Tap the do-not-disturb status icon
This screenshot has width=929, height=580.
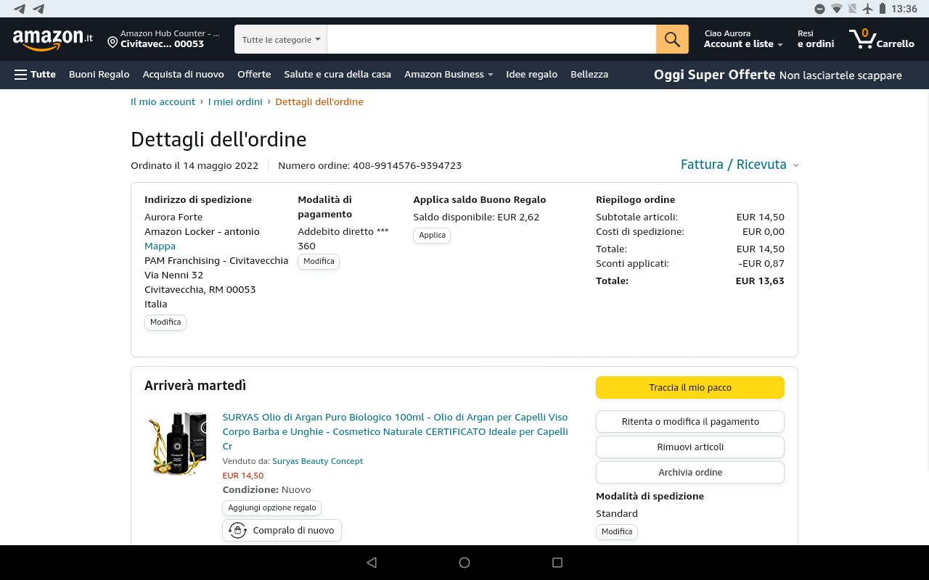819,9
